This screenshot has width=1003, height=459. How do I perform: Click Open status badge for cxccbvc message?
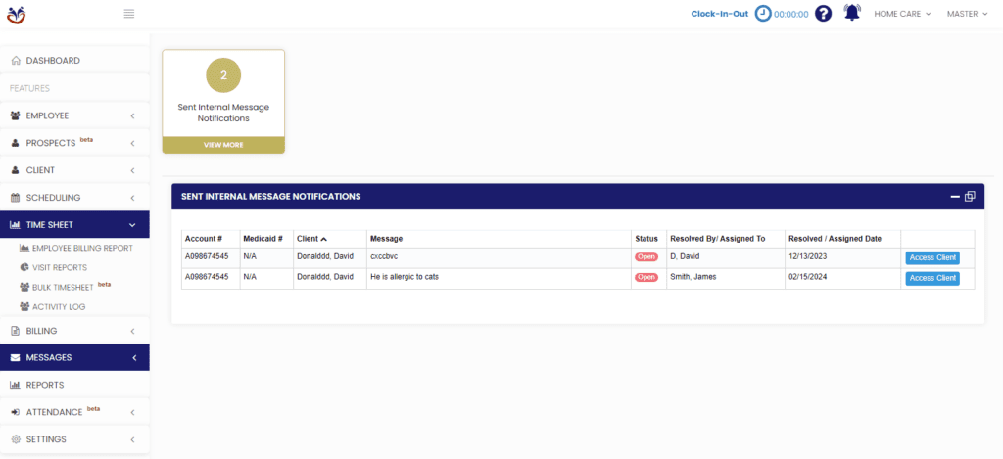click(x=645, y=257)
